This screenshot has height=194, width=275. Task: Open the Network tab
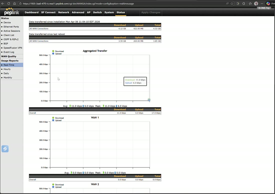pyautogui.click(x=64, y=12)
